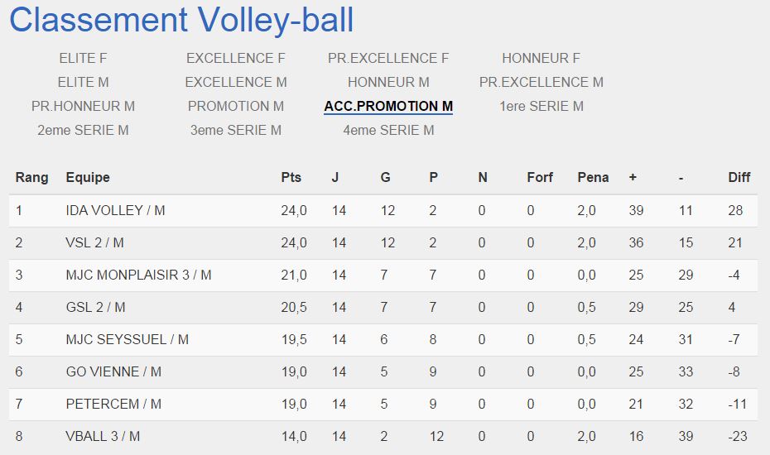Click the active ACC.PROMOTION M tab
Screen dimensions: 770x455
point(388,107)
